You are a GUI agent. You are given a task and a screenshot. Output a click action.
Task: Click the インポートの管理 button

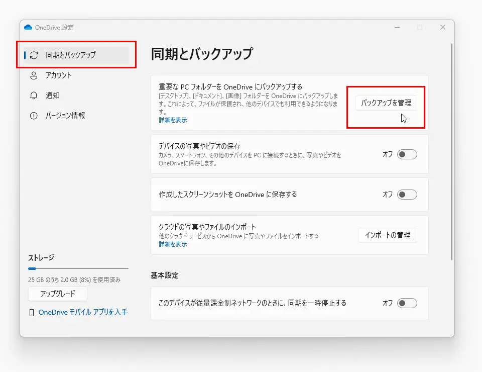387,235
